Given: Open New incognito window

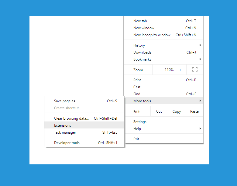Looking at the screenshot, I should pos(164,35).
